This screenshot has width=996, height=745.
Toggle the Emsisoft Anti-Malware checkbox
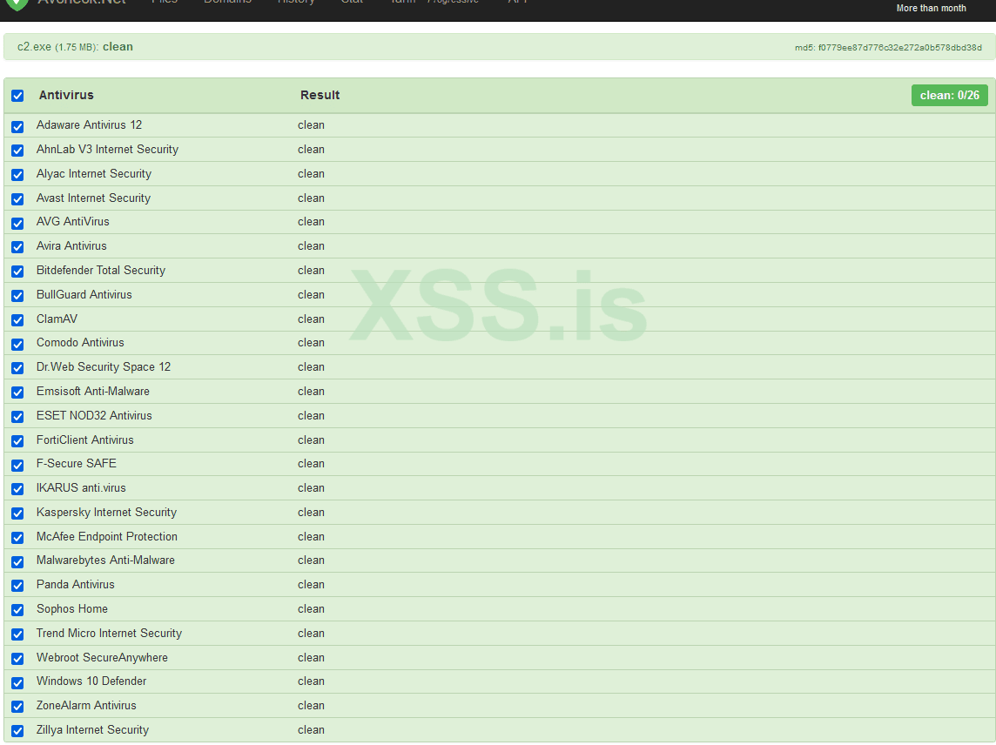pyautogui.click(x=17, y=393)
